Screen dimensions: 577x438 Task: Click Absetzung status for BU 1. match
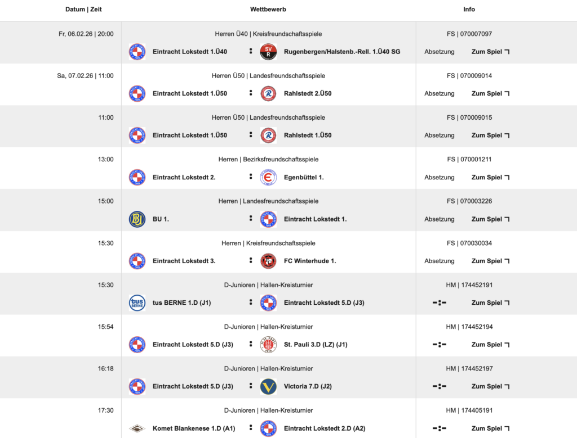point(440,219)
